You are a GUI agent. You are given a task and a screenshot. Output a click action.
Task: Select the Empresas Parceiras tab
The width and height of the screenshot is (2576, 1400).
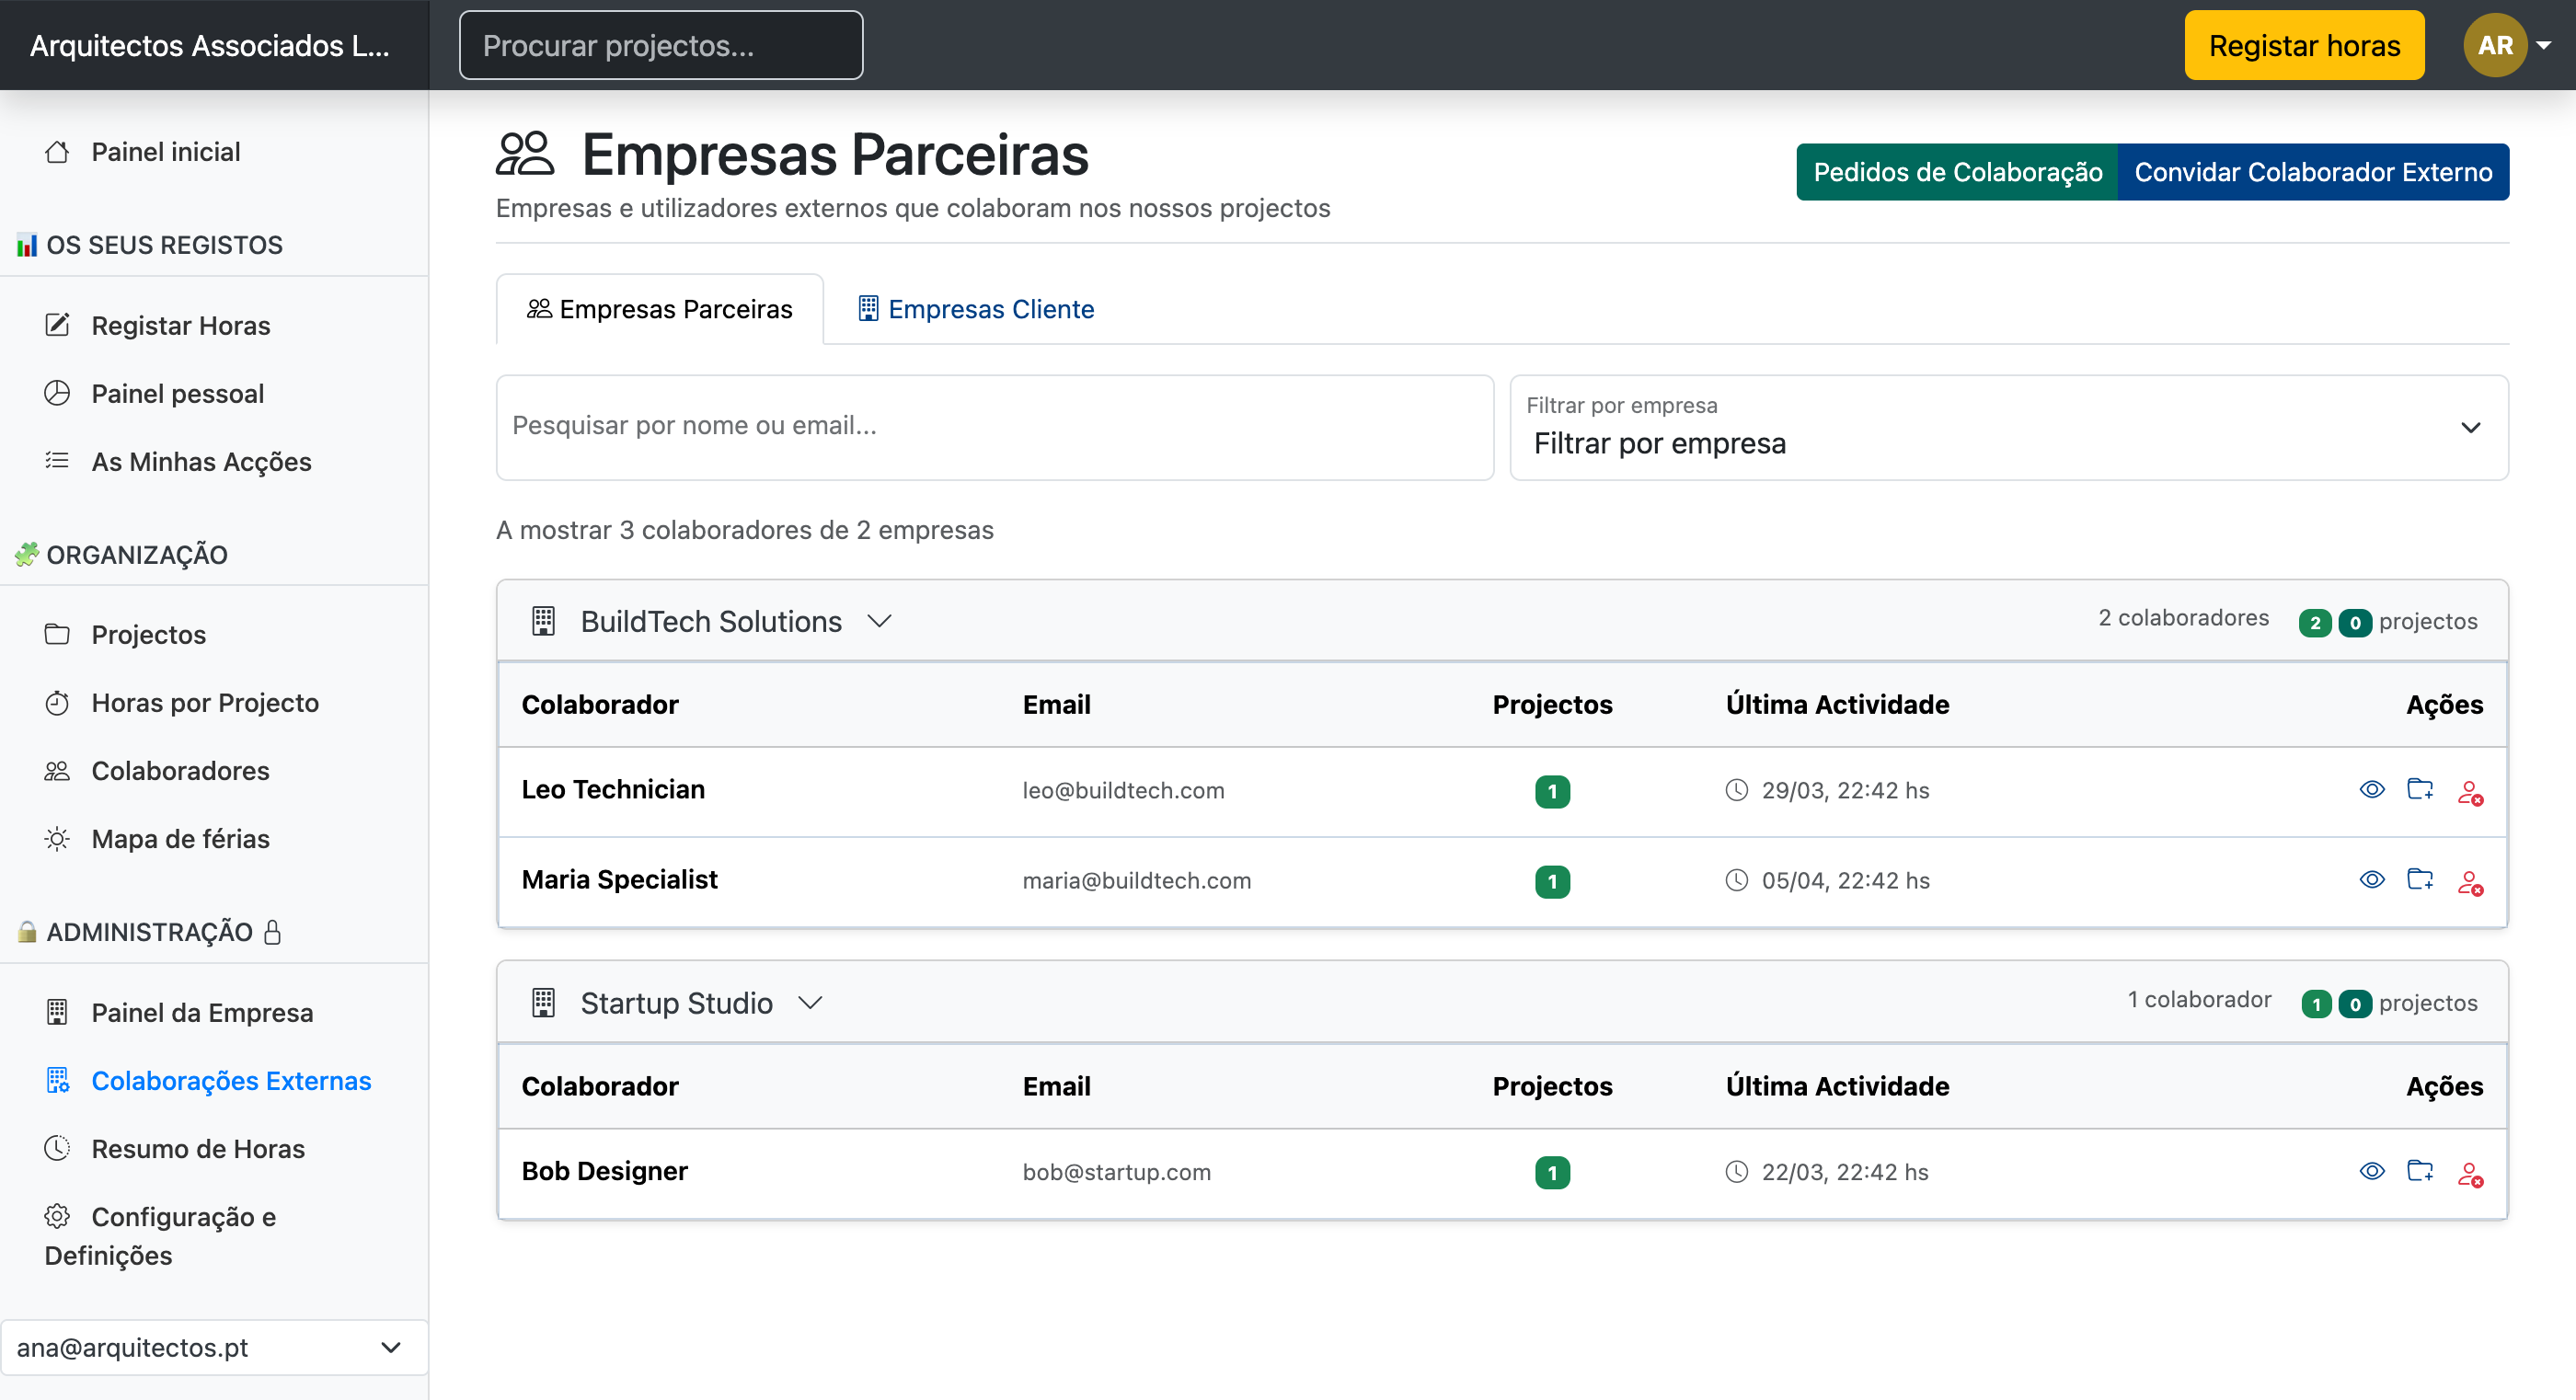(x=659, y=309)
